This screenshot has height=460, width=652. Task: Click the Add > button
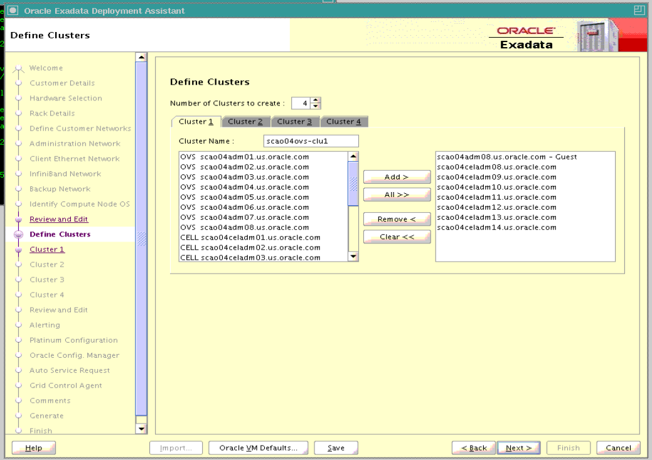coord(397,177)
